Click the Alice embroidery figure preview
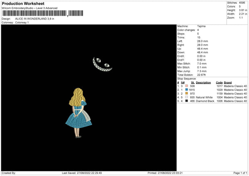This screenshot has width=249, height=176. tap(78, 113)
